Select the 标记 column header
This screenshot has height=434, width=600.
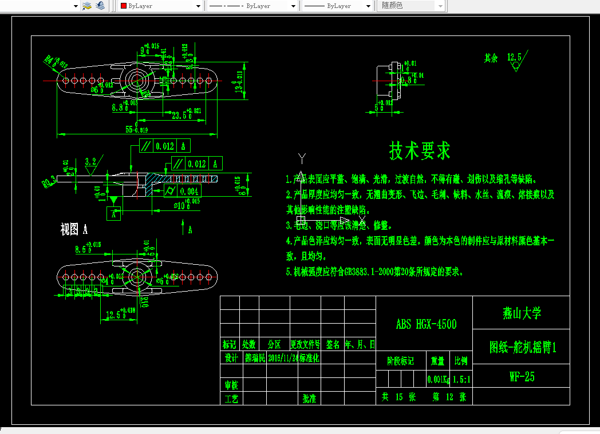[x=230, y=345]
